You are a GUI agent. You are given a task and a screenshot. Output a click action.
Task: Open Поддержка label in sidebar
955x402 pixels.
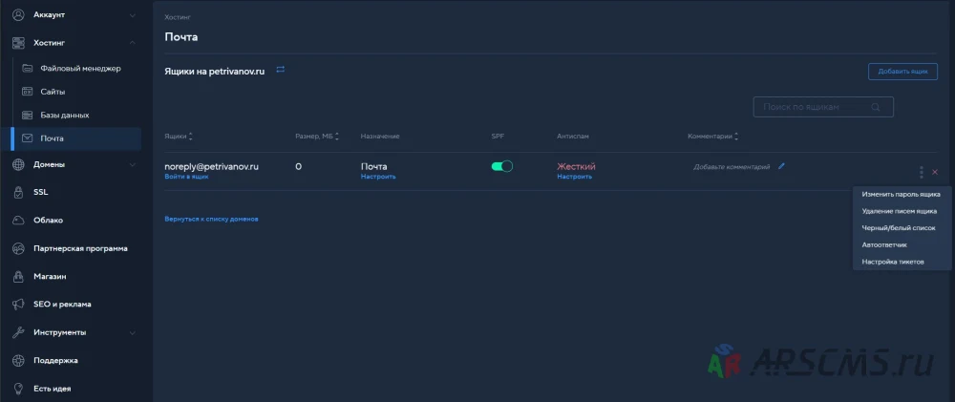point(55,360)
